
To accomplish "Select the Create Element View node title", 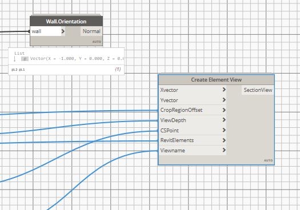I will pyautogui.click(x=217, y=80).
